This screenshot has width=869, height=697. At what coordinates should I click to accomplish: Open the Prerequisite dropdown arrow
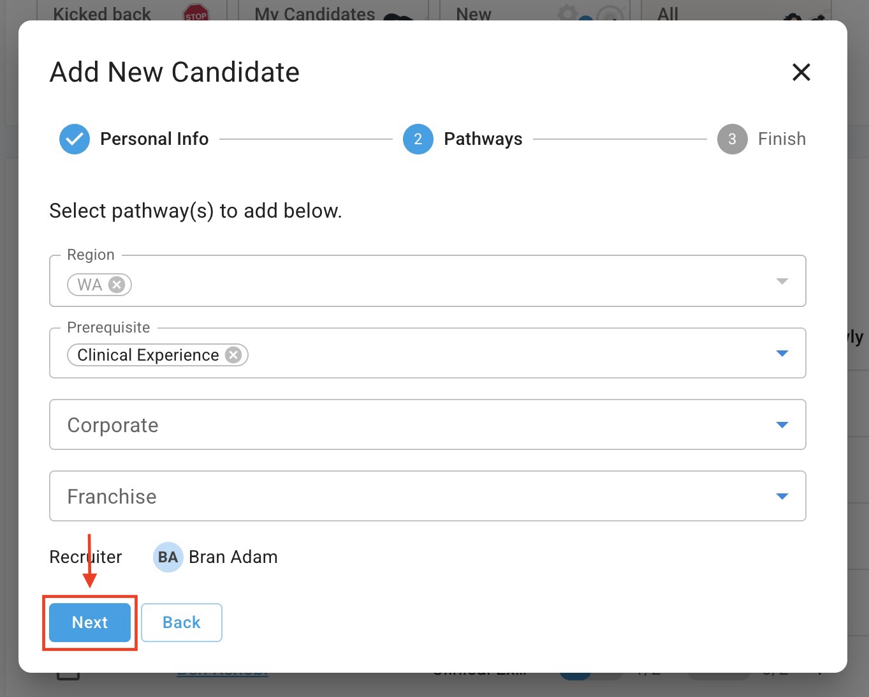pos(782,354)
